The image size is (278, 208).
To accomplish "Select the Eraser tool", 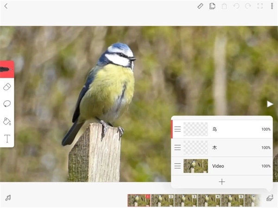I will pos(7,86).
